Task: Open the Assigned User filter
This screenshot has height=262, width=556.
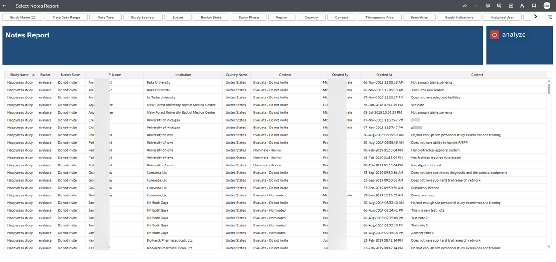Action: pos(502,18)
